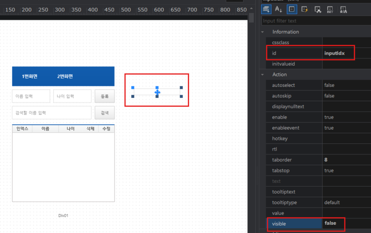This screenshot has height=233, width=371.
Task: Collapse the Action property group
Action: 263,74
